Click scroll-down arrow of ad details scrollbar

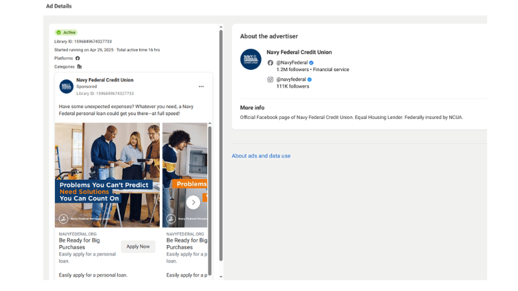(221, 277)
